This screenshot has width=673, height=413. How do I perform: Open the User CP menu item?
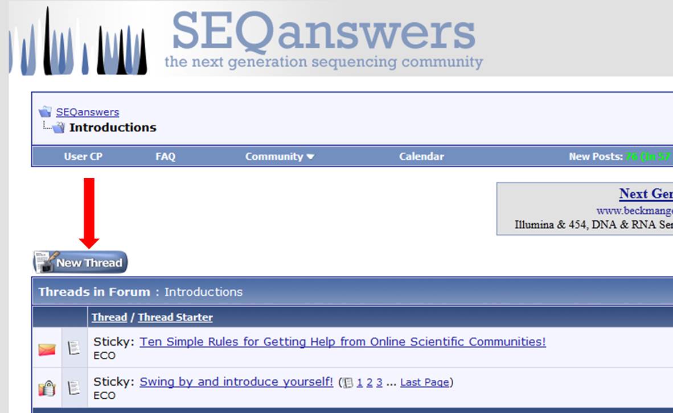click(83, 156)
